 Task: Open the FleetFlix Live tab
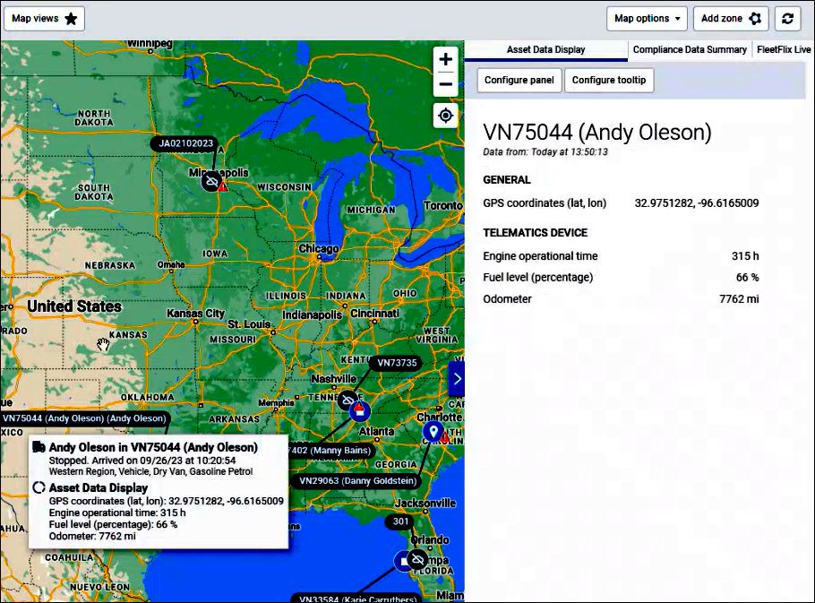[x=783, y=50]
